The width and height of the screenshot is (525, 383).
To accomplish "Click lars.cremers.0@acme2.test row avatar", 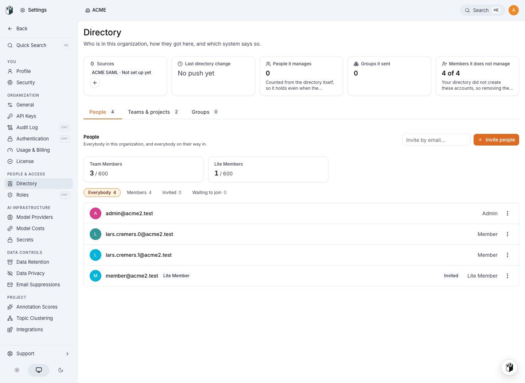I will [x=96, y=234].
